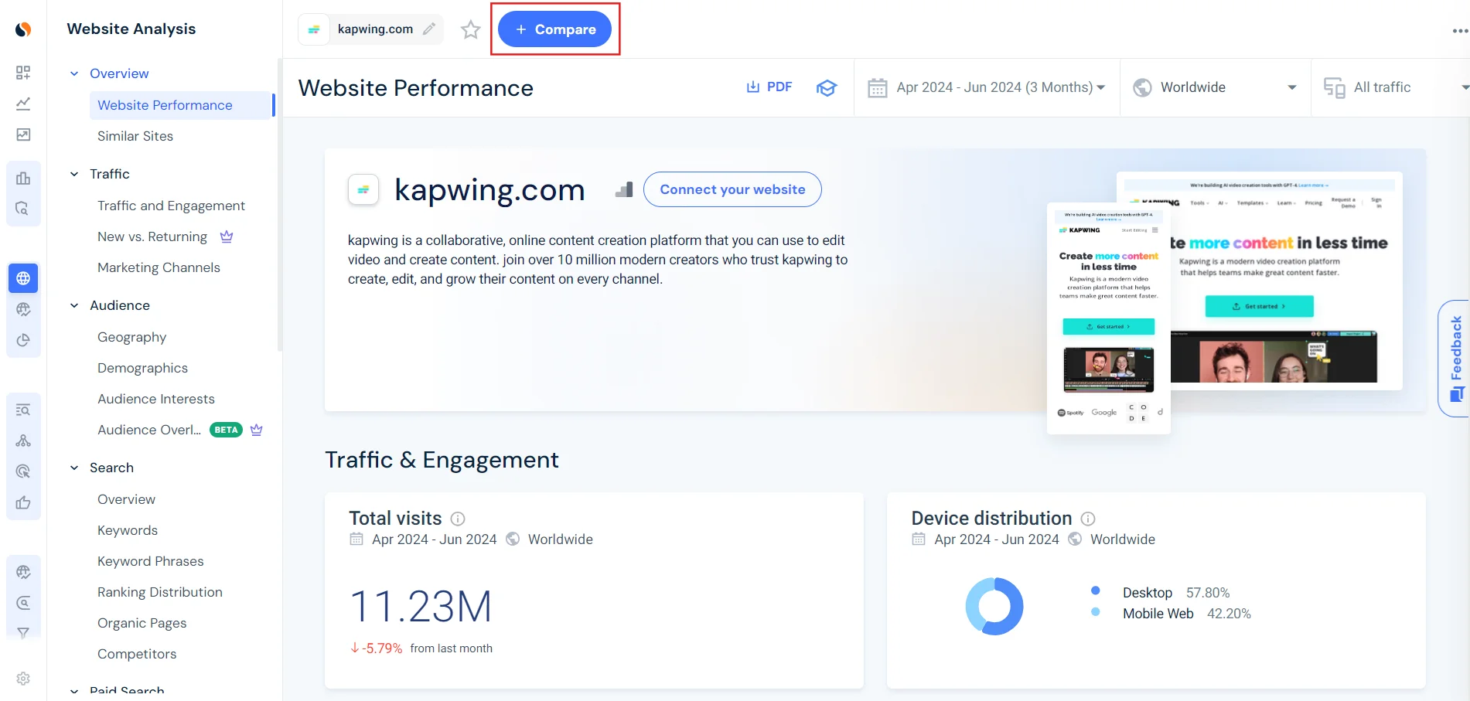The height and width of the screenshot is (701, 1470).
Task: Download the PDF report
Action: pos(769,87)
